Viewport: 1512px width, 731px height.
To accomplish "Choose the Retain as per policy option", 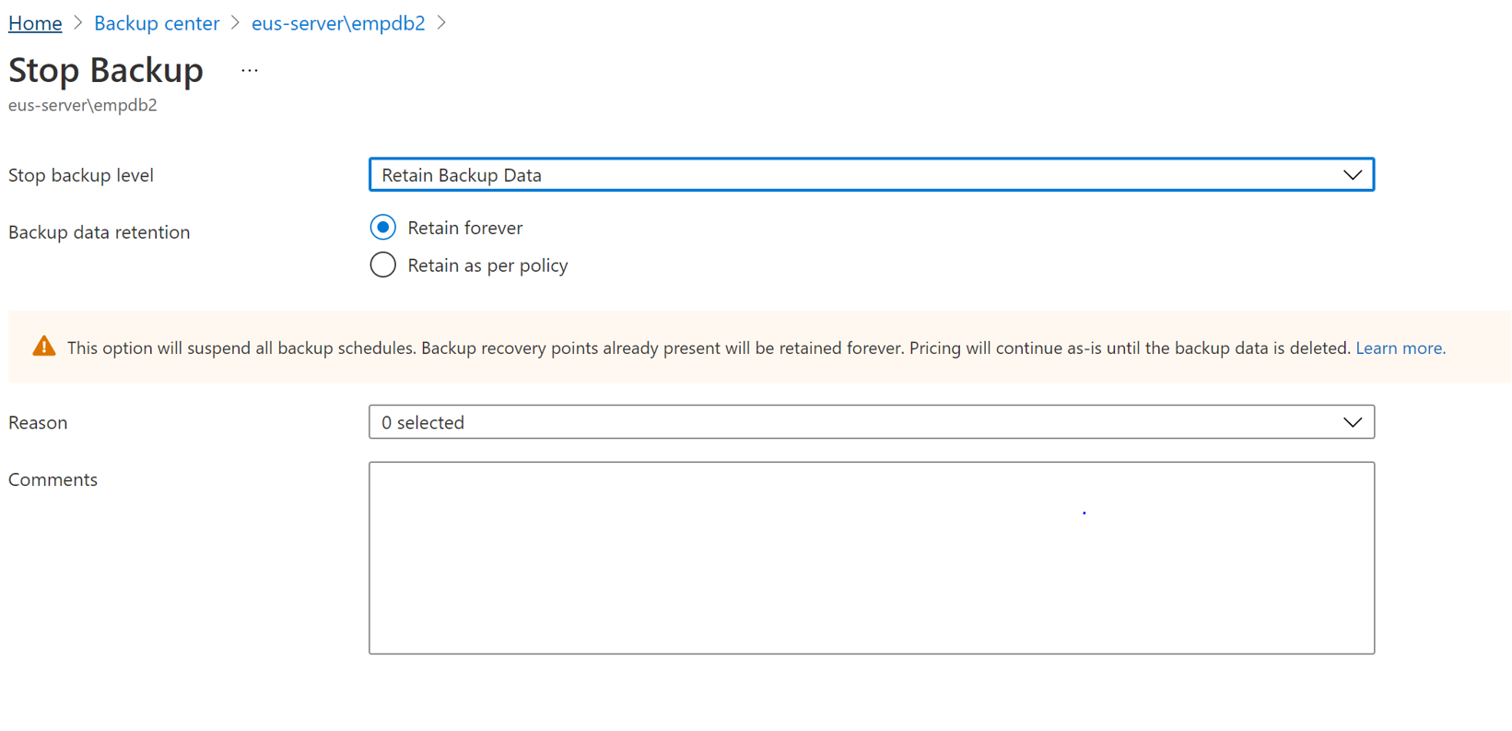I will click(383, 265).
